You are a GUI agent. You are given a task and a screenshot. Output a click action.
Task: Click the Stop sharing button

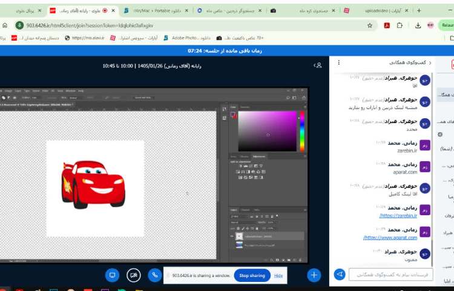252,276
